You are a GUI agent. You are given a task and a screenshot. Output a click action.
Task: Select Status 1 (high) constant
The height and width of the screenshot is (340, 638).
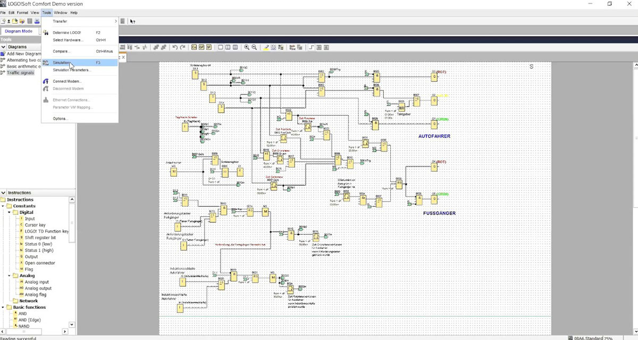click(x=39, y=250)
